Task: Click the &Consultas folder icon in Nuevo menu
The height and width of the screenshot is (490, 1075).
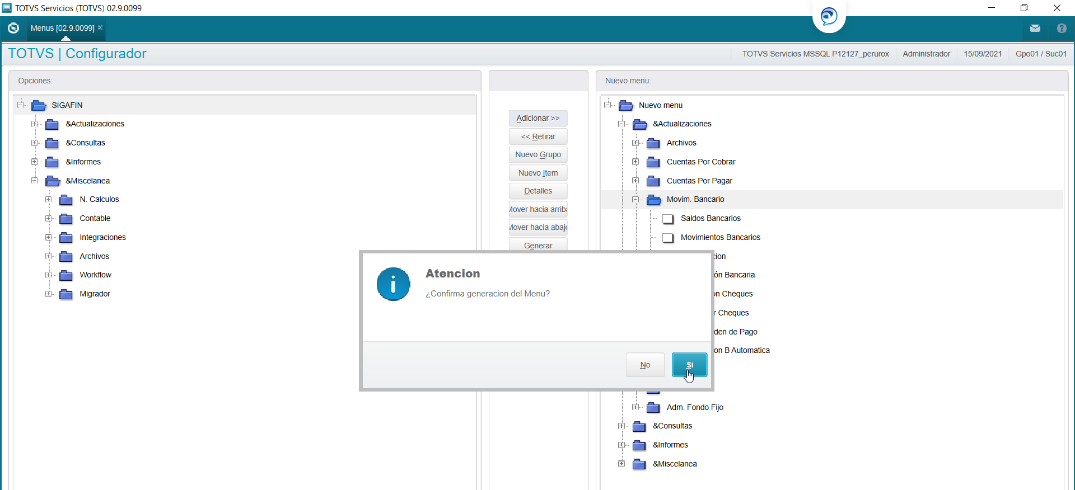Action: click(639, 427)
